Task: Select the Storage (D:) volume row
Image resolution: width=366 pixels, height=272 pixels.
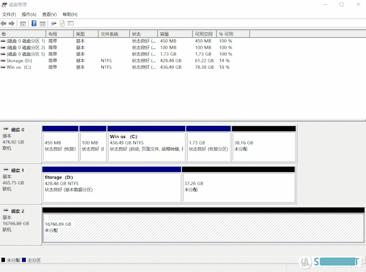Action: click(x=125, y=61)
